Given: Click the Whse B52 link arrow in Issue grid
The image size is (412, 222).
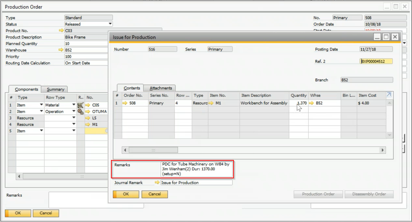Looking at the screenshot, I should [312, 103].
